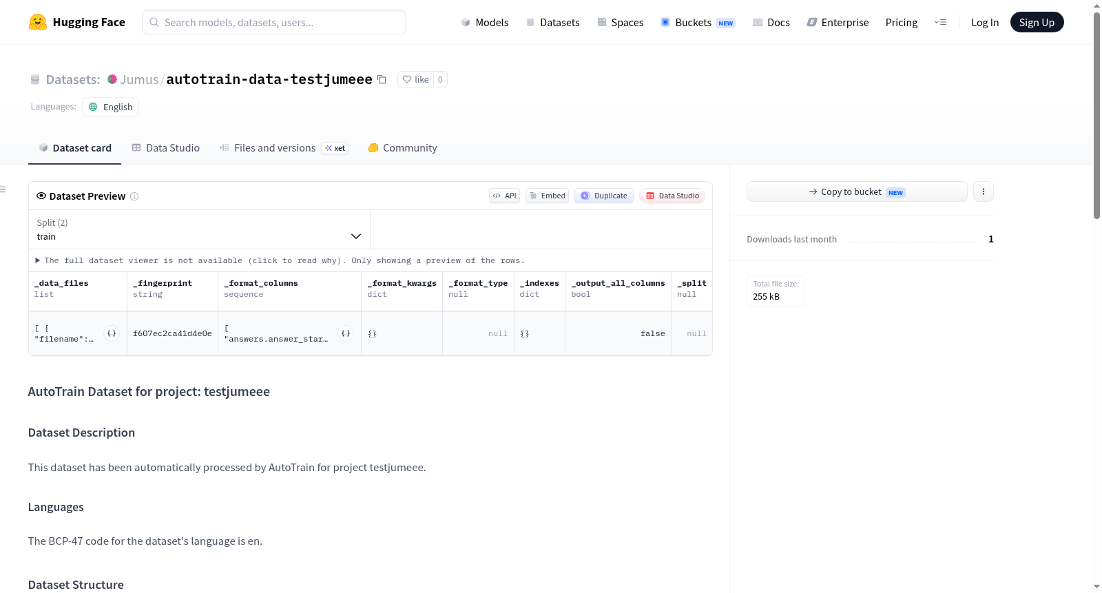Go to the Pricing page
This screenshot has height=593, width=1102.
(902, 22)
